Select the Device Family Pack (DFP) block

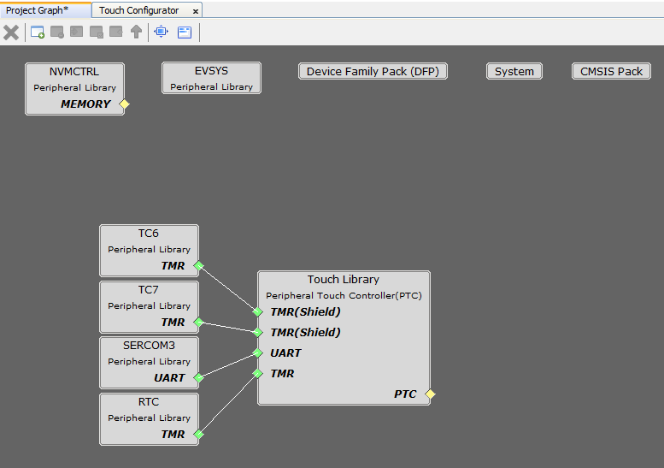click(373, 71)
